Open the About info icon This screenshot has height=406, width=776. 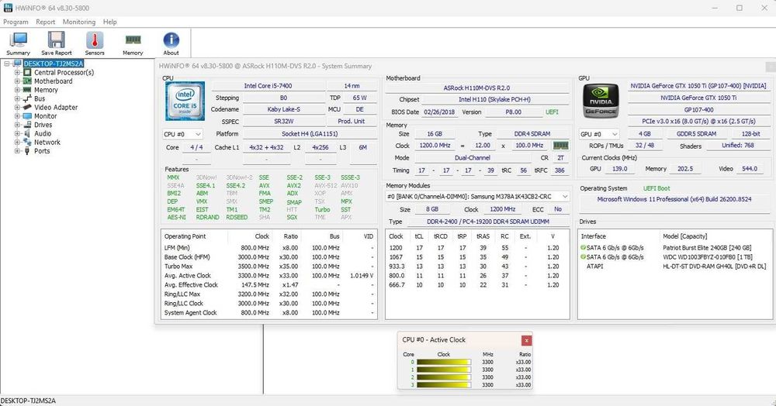[171, 40]
